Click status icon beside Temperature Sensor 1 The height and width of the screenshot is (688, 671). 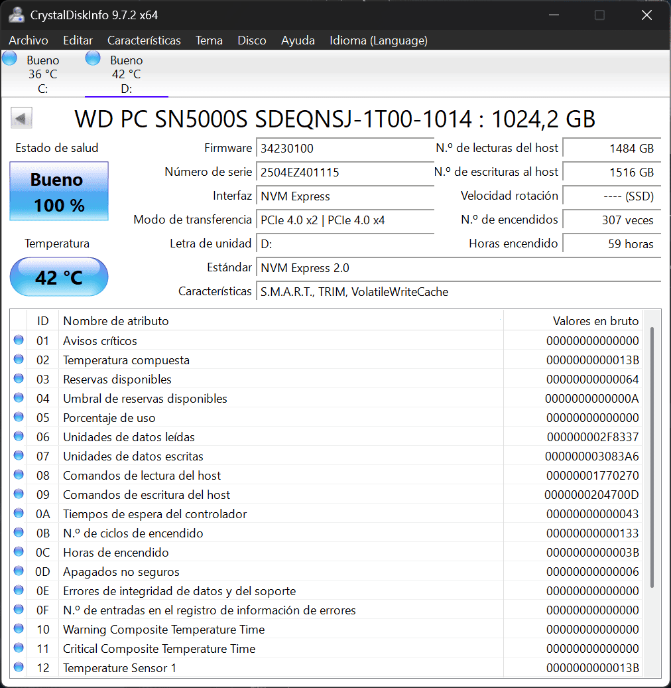click(19, 667)
